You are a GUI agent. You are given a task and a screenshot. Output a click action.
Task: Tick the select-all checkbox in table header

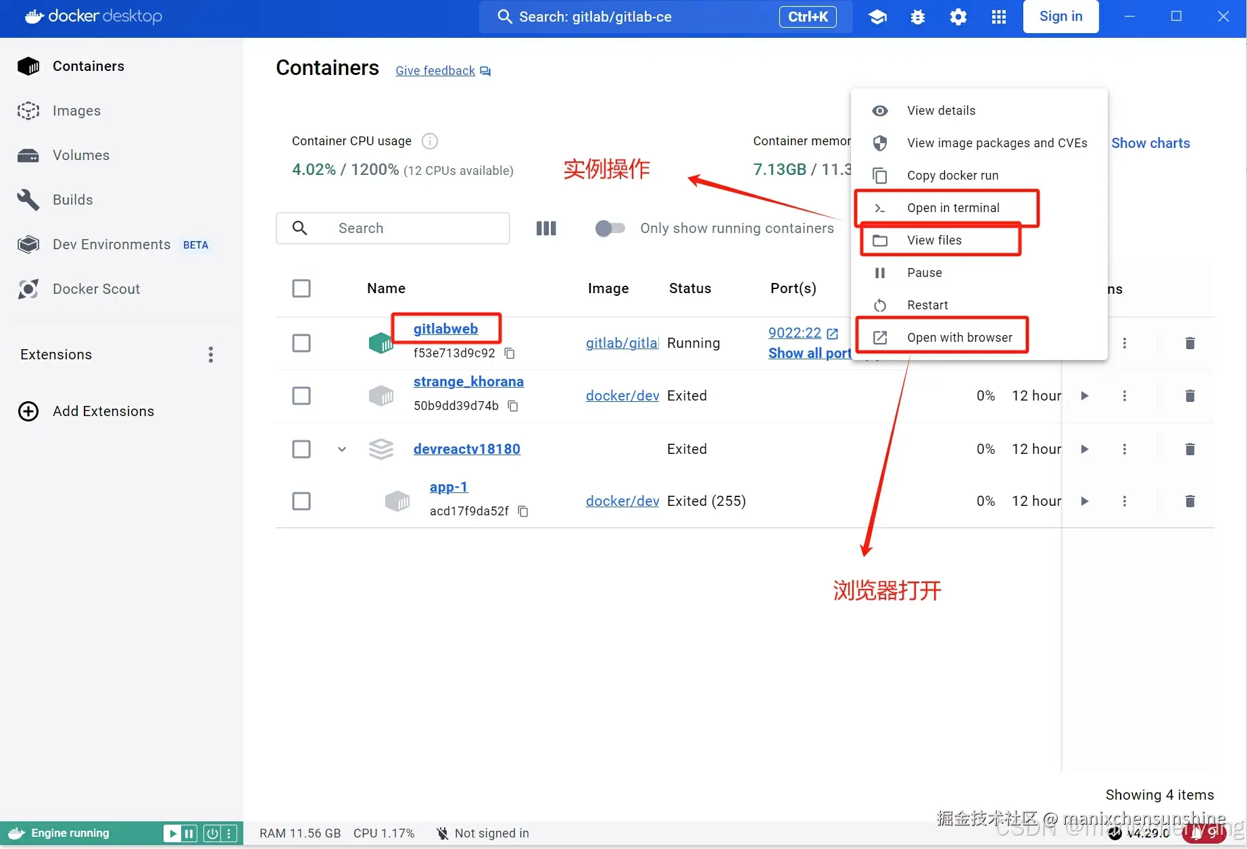click(301, 288)
